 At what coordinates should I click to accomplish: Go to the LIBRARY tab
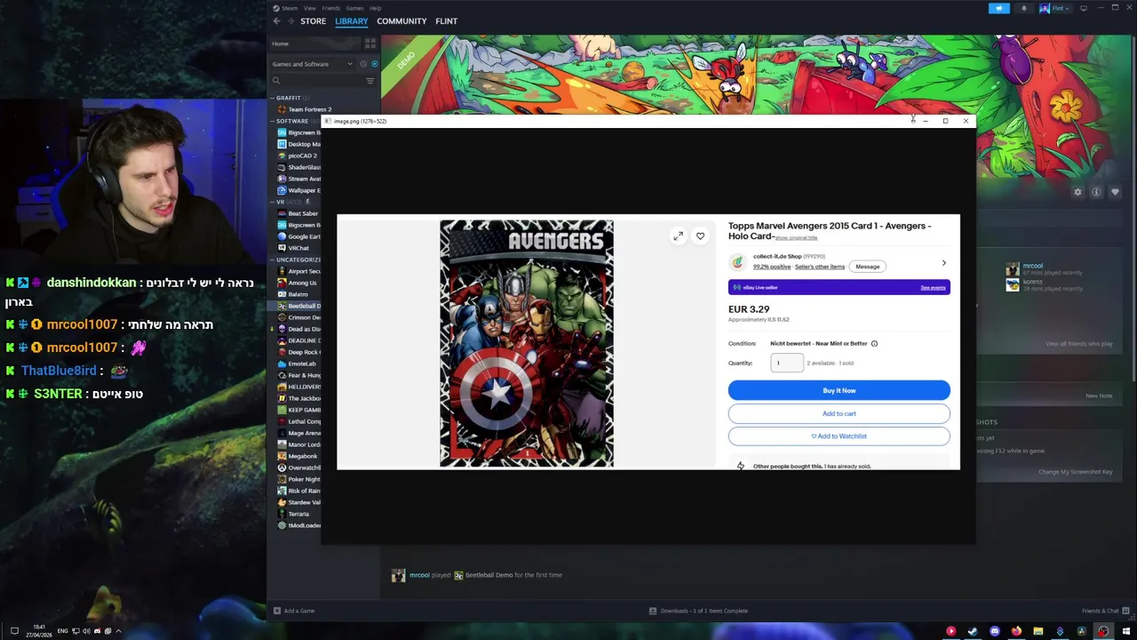coord(352,21)
